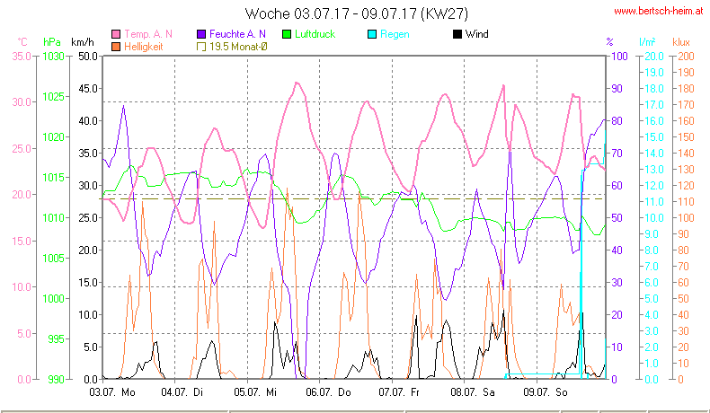Click the orange Helligkeit legend swatch

pos(116,46)
